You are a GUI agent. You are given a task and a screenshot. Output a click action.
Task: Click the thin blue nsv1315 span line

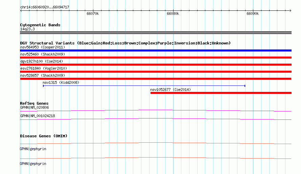pos(144,86)
